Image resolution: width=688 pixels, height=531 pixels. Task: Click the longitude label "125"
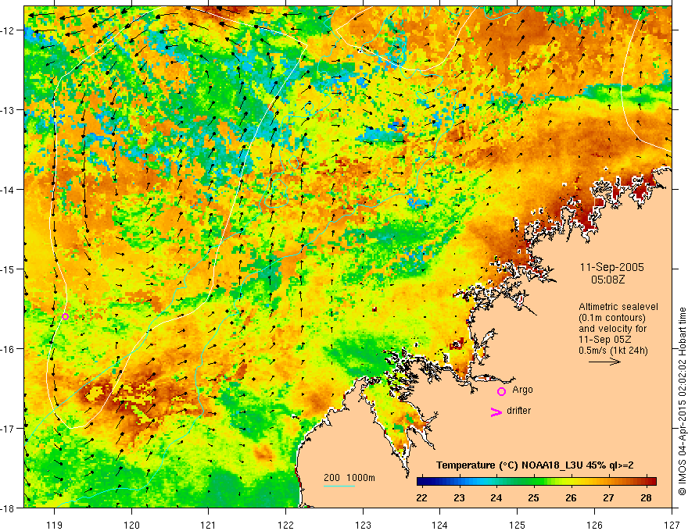coord(518,525)
